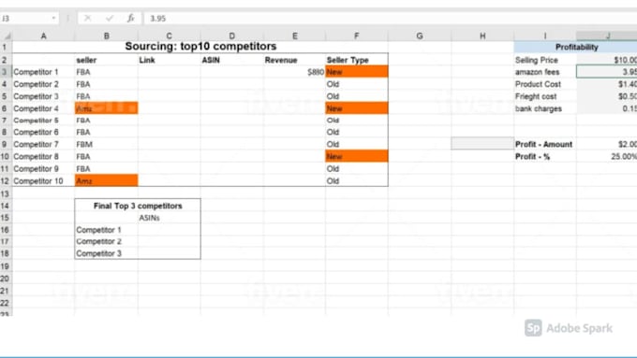Click the 'Frieght cost' label cell
The image size is (637, 358).
pyautogui.click(x=545, y=96)
